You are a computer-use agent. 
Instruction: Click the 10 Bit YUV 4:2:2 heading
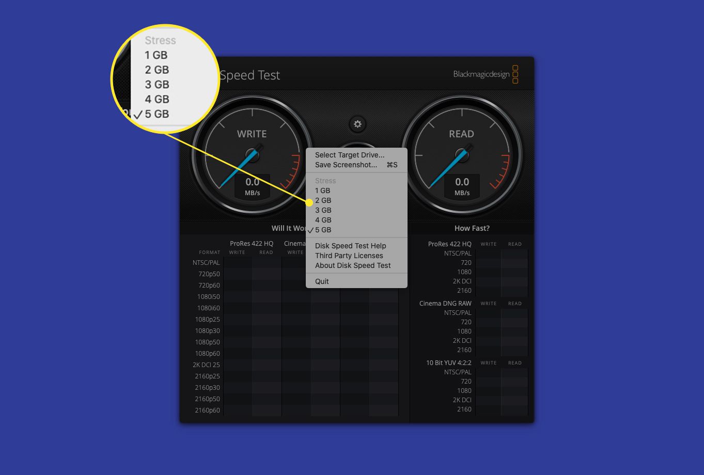tap(449, 362)
